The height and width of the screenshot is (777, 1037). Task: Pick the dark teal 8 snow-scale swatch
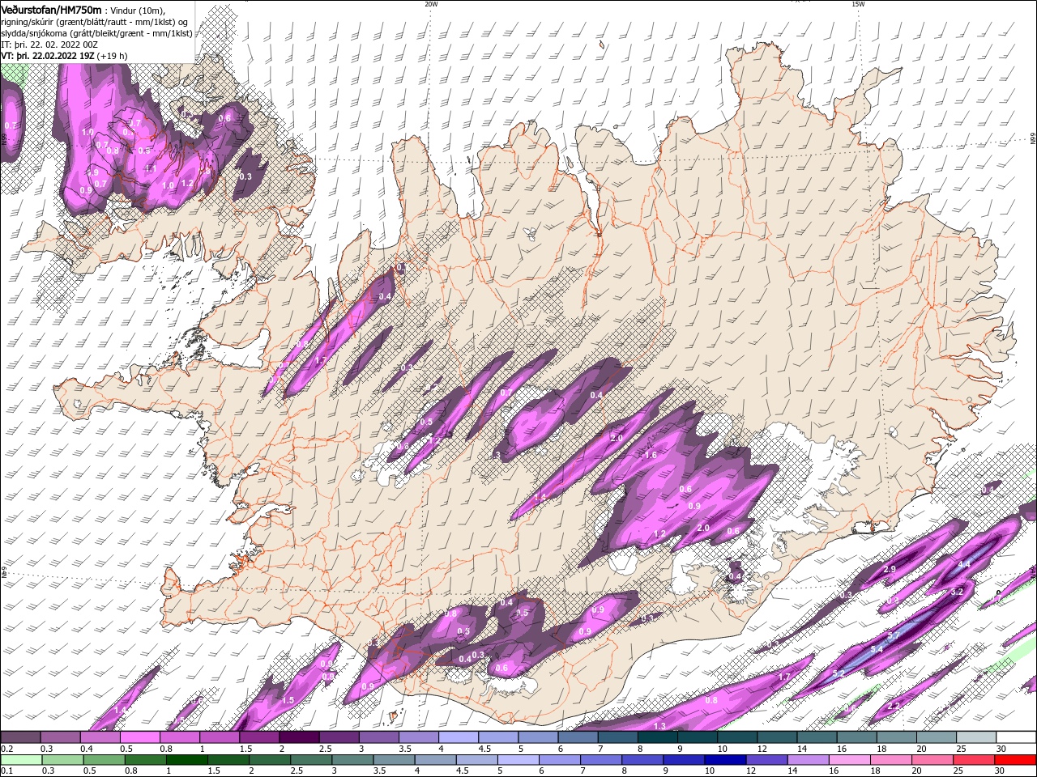click(x=657, y=737)
